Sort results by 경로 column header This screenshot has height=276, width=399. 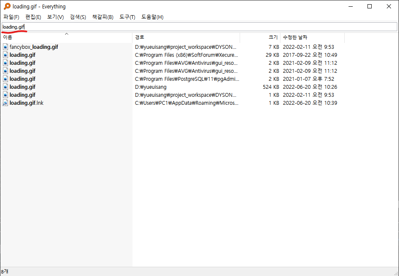pyautogui.click(x=186, y=37)
